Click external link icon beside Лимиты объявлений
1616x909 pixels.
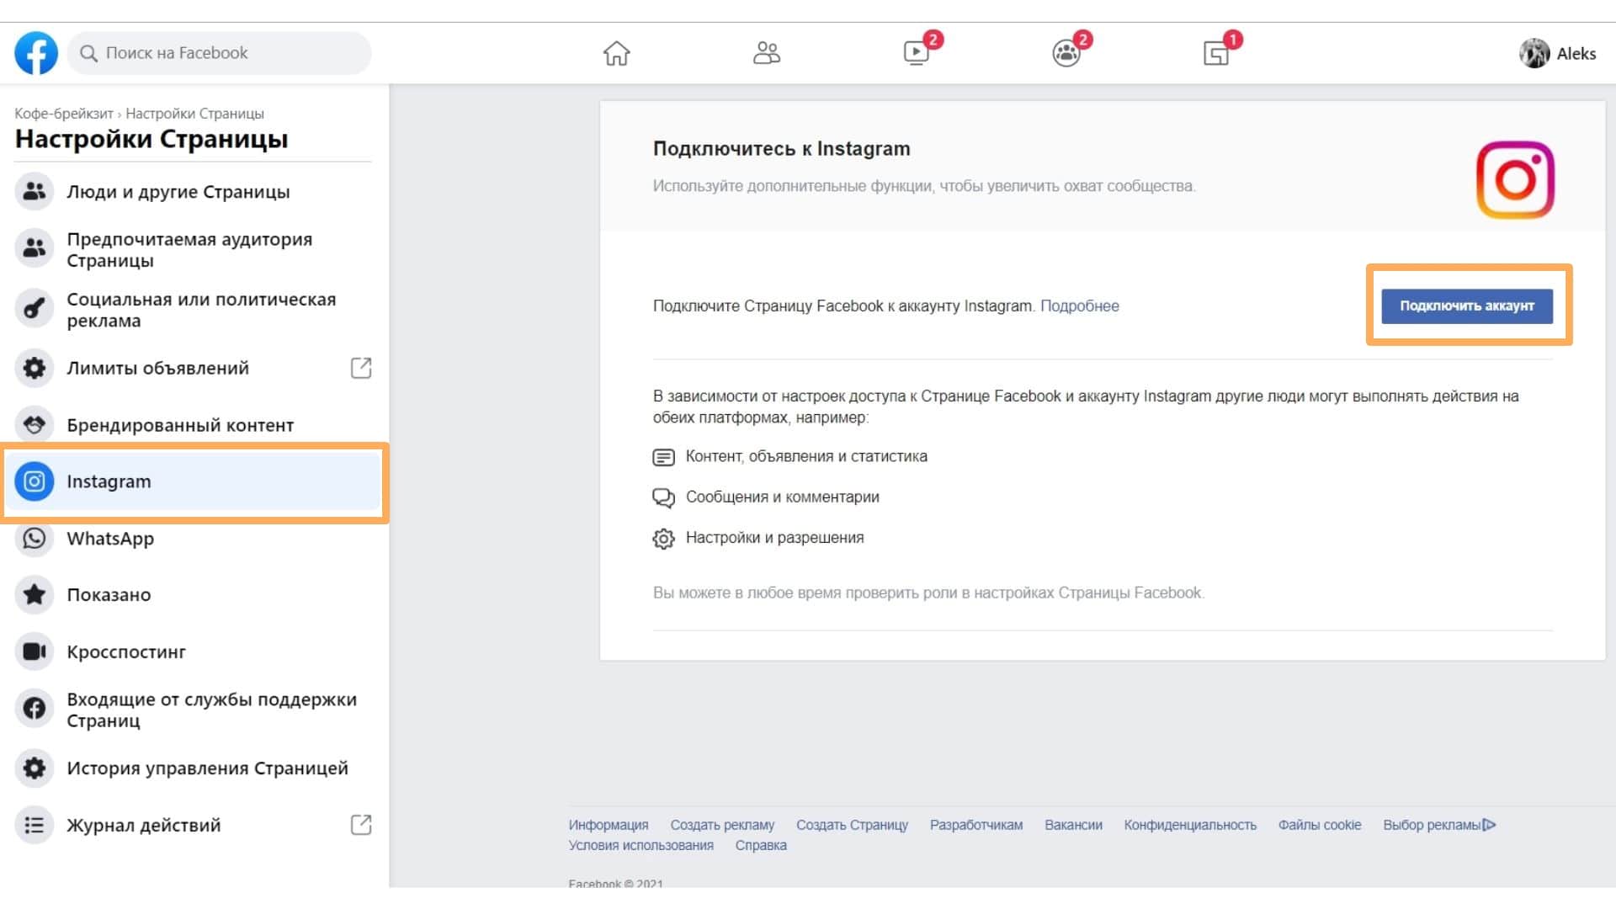tap(361, 368)
